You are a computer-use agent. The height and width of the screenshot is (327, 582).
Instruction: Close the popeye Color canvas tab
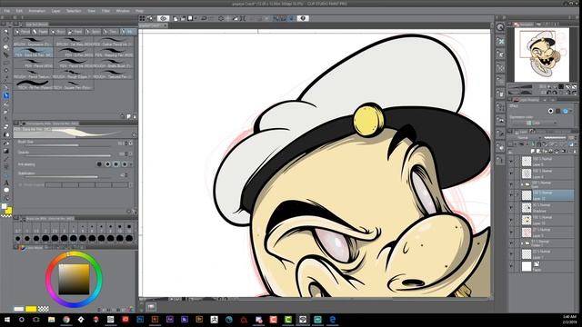(x=166, y=25)
